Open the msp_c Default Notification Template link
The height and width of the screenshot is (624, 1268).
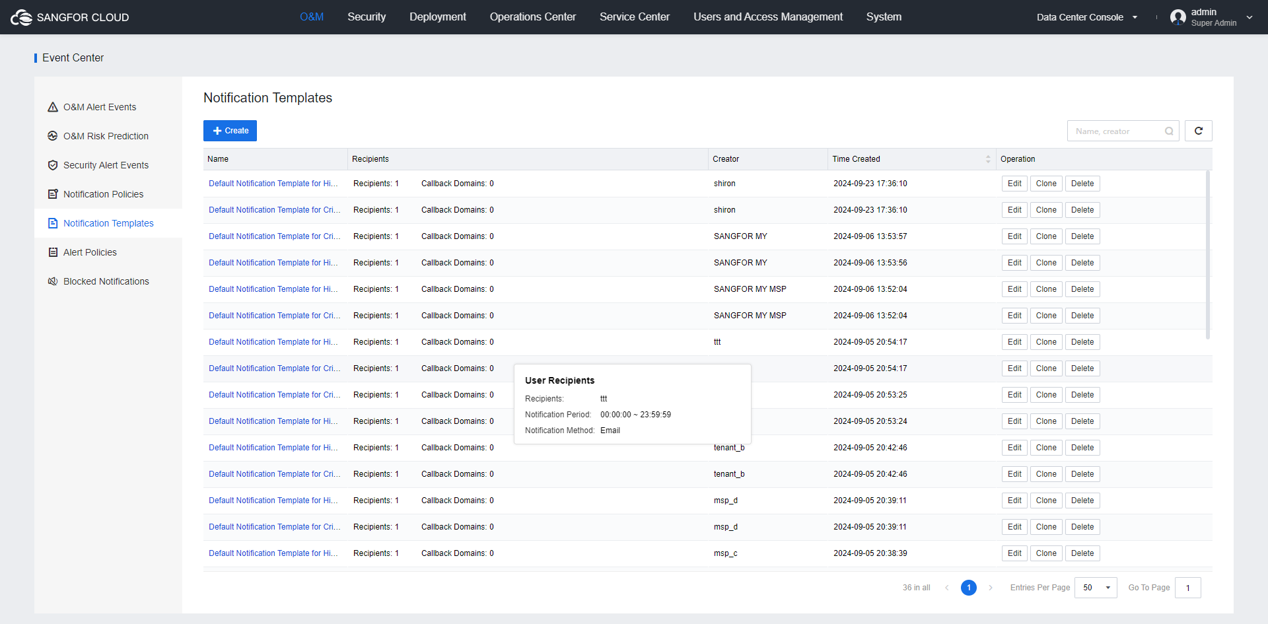click(x=273, y=553)
